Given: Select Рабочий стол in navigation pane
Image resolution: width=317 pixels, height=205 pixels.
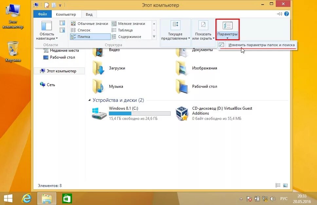Looking at the screenshot, I should point(59,57).
